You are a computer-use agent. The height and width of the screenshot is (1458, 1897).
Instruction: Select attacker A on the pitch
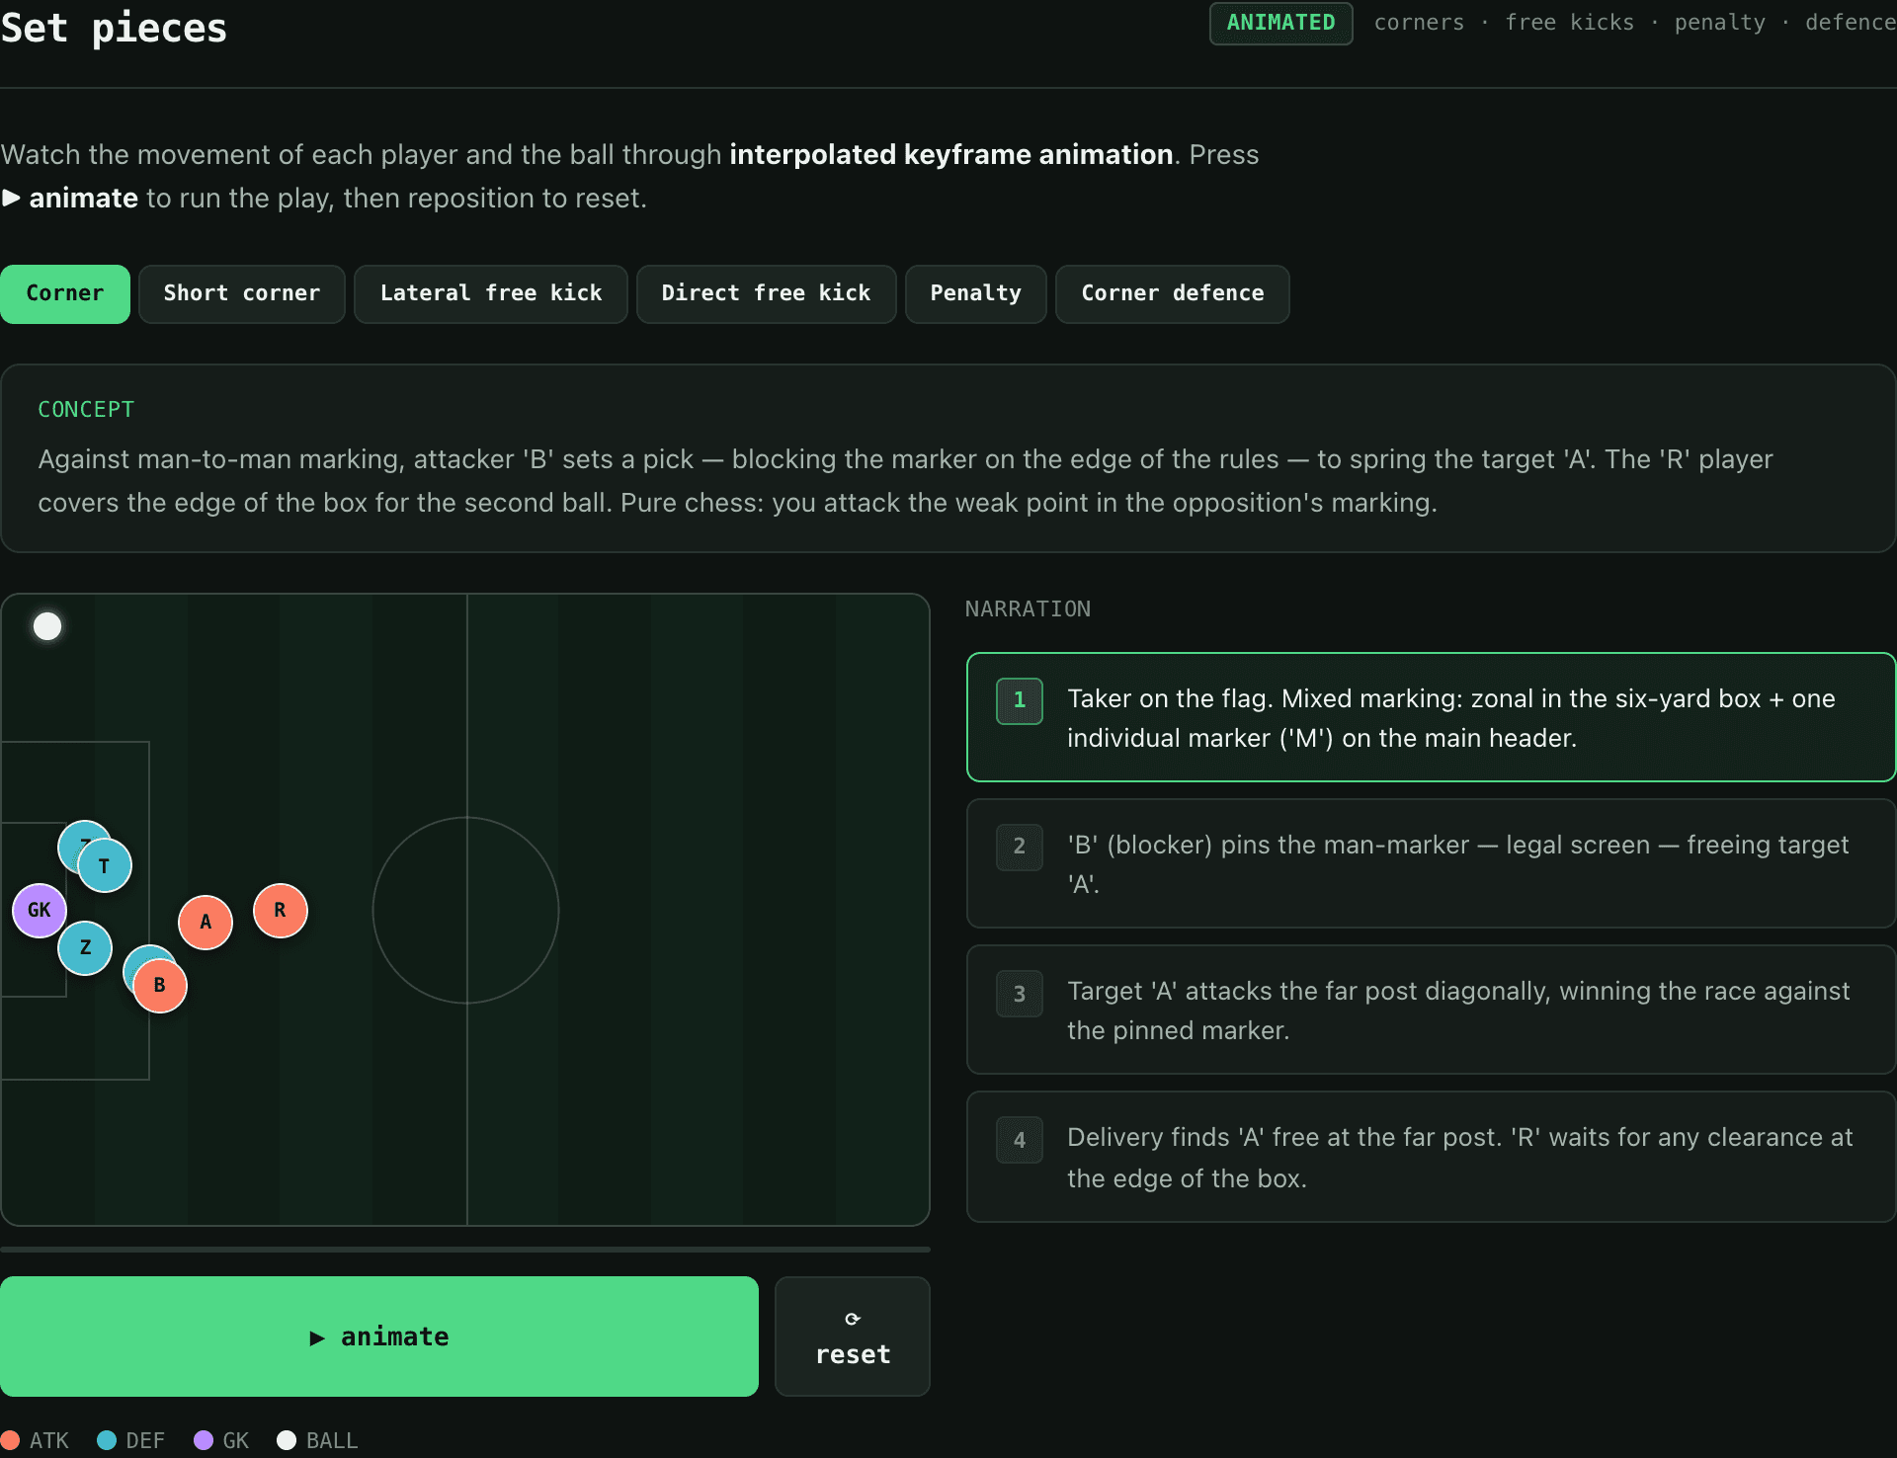point(206,922)
